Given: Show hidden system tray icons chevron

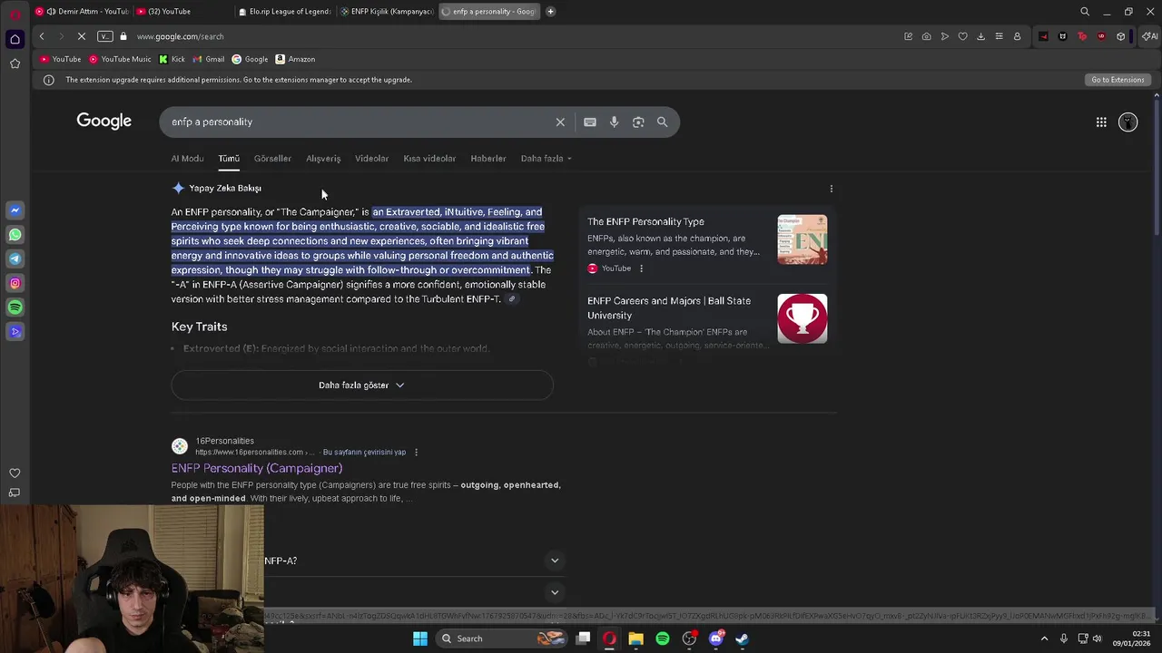Looking at the screenshot, I should (1044, 638).
